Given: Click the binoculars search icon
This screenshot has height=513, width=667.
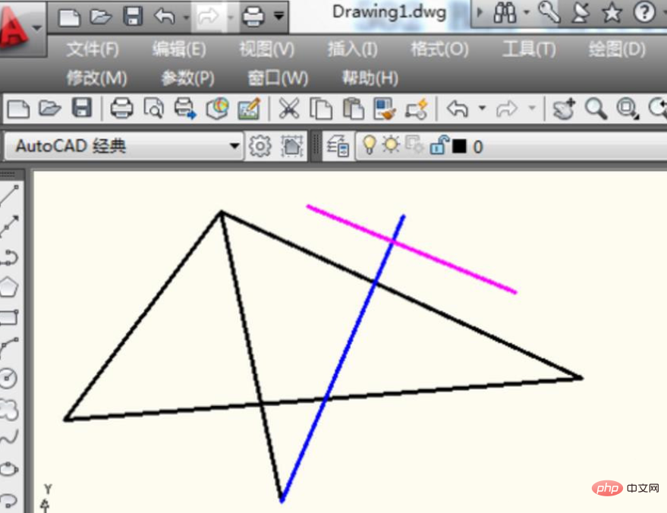Looking at the screenshot, I should click(x=505, y=14).
